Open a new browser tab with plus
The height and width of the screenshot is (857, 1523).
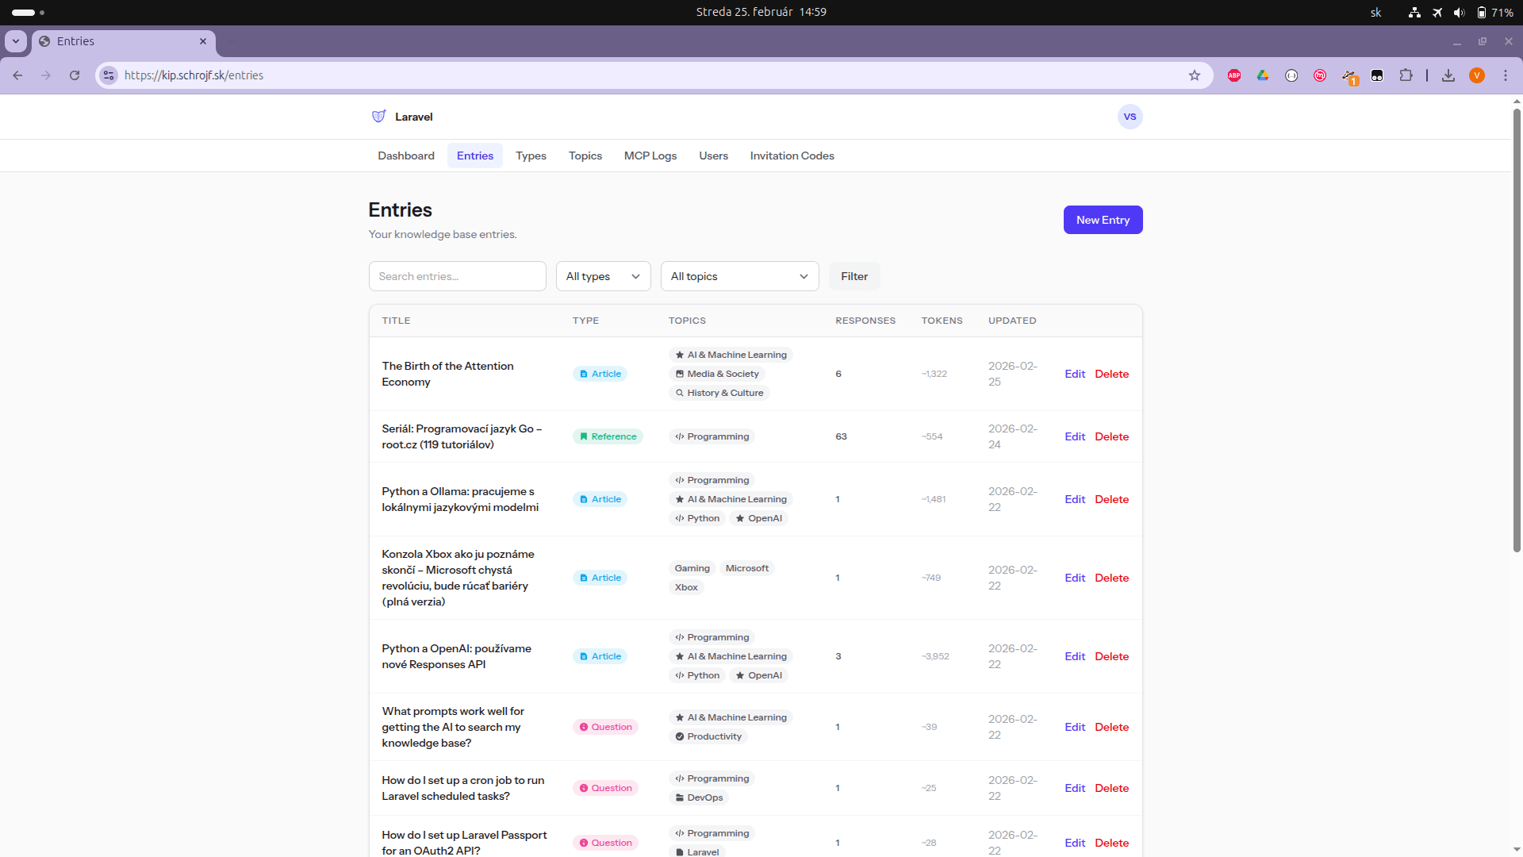click(x=231, y=41)
